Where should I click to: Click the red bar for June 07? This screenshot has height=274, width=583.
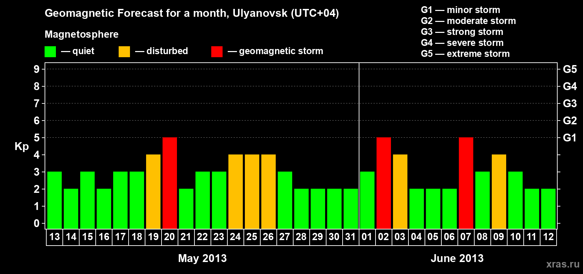[466, 183]
